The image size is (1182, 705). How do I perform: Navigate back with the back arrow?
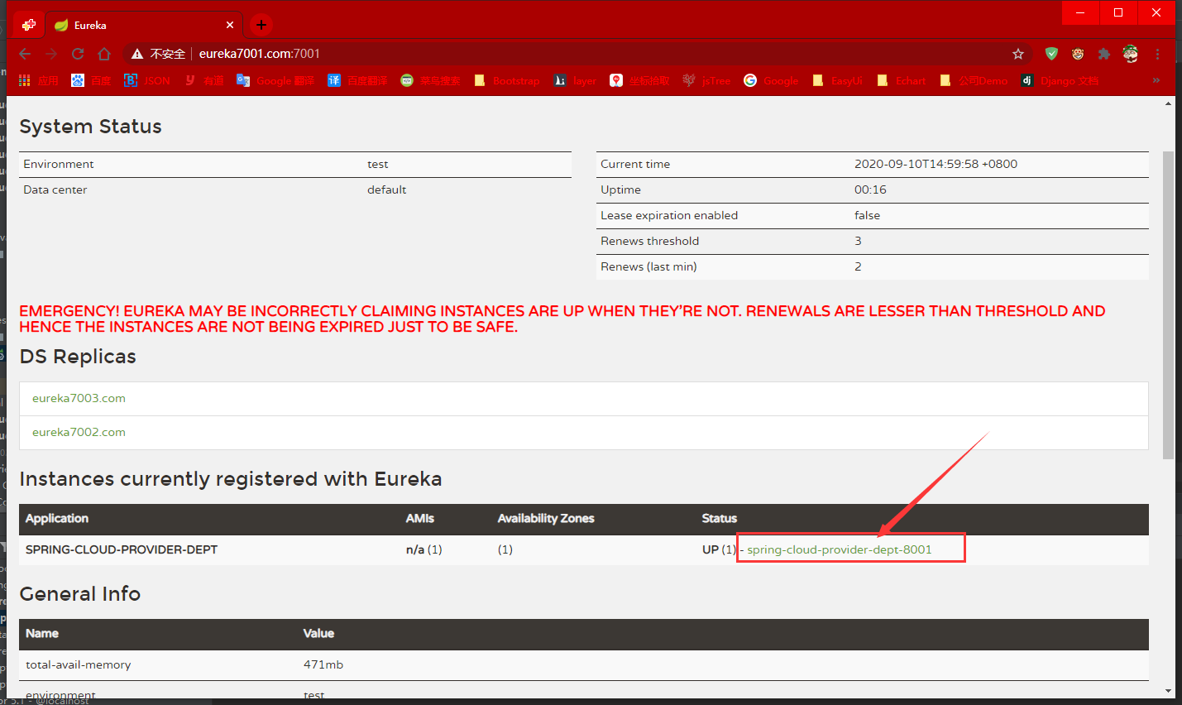pyautogui.click(x=25, y=54)
